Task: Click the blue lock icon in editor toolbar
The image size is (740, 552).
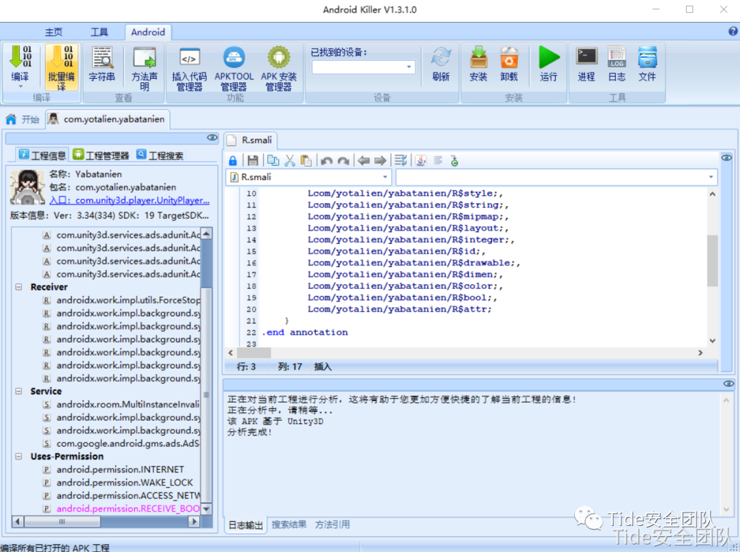Action: pos(233,161)
